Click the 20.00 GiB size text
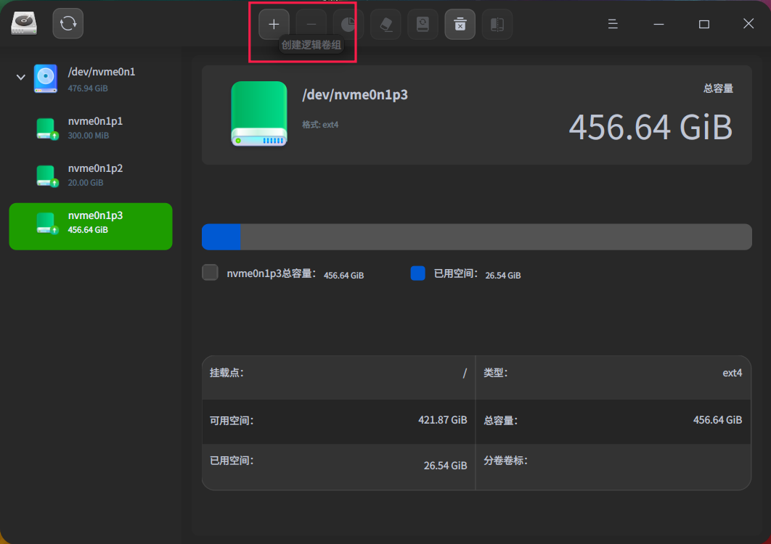 [86, 183]
